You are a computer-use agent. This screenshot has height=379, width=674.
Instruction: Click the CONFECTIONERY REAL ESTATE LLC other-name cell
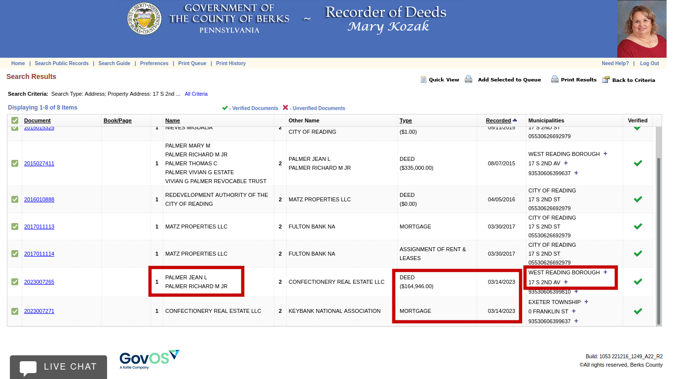(x=337, y=282)
